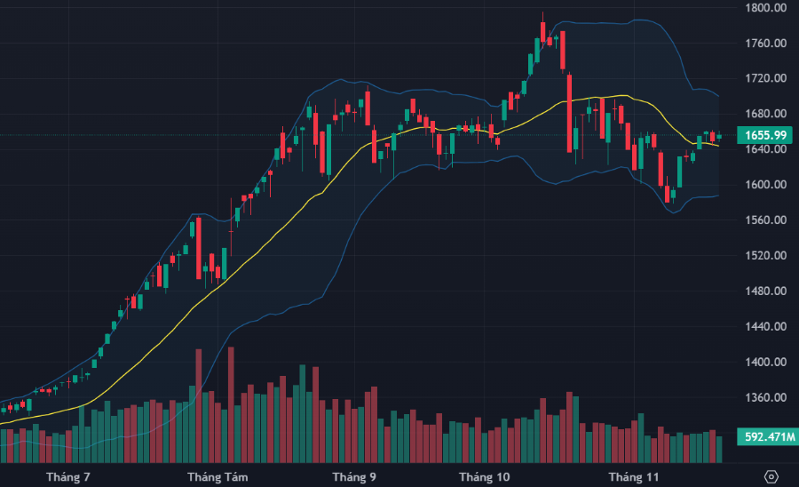Click the tallest red volume bar
The width and height of the screenshot is (799, 487).
click(x=231, y=404)
